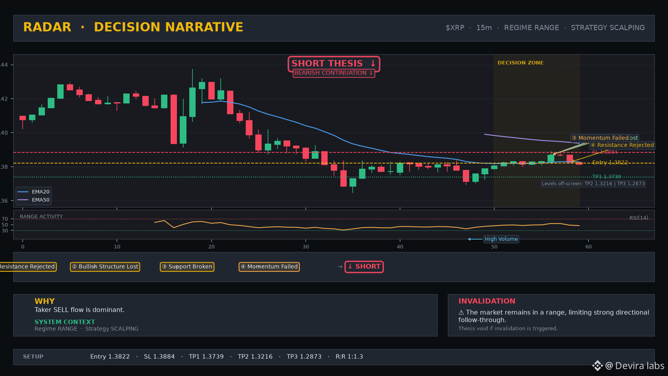Click the Resistance Rejected chart annotation

pyautogui.click(x=622, y=145)
